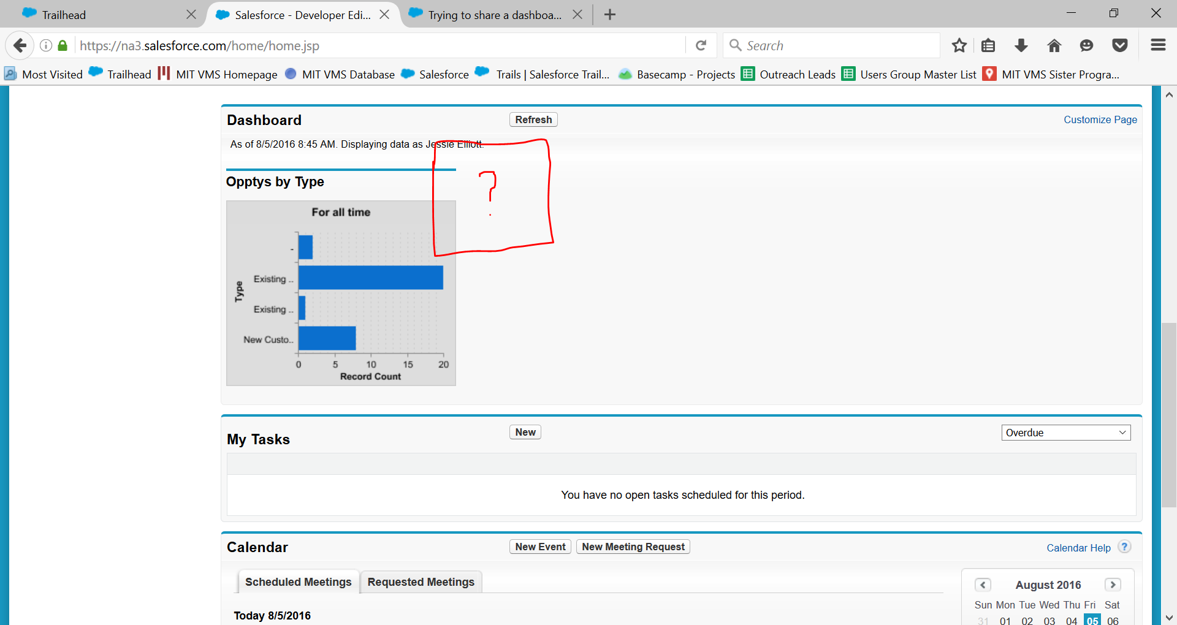Select the Scheduled Meetings tab

[x=299, y=581]
